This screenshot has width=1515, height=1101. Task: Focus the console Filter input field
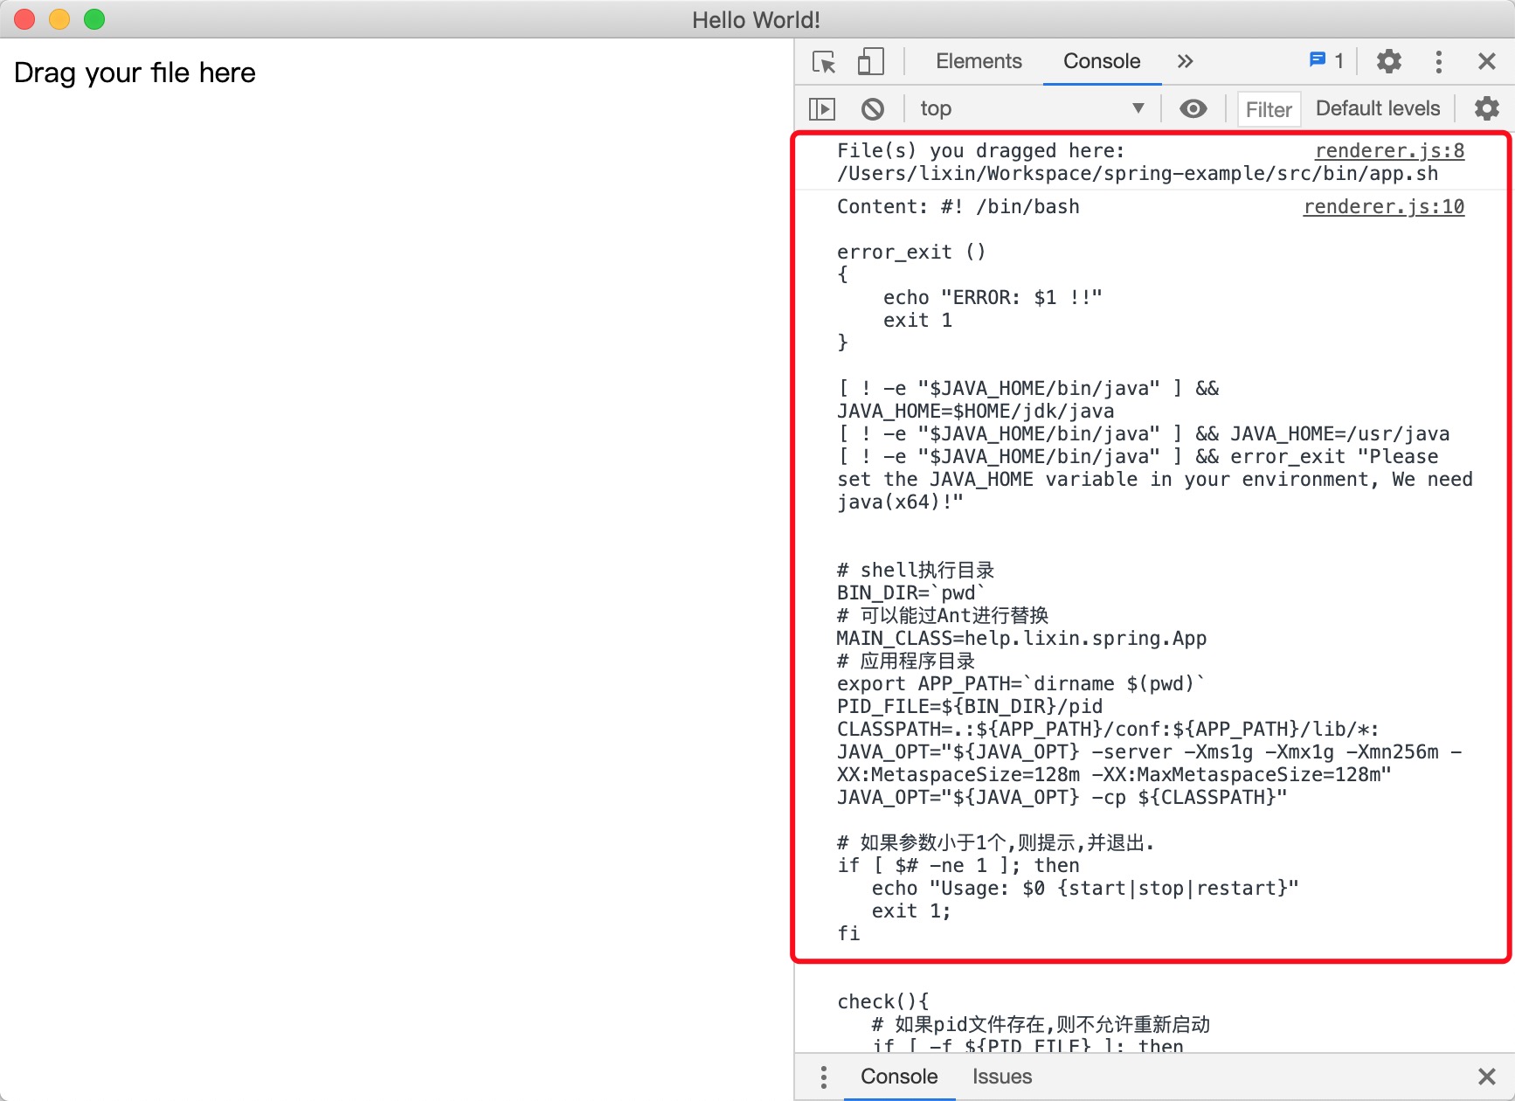pyautogui.click(x=1269, y=109)
